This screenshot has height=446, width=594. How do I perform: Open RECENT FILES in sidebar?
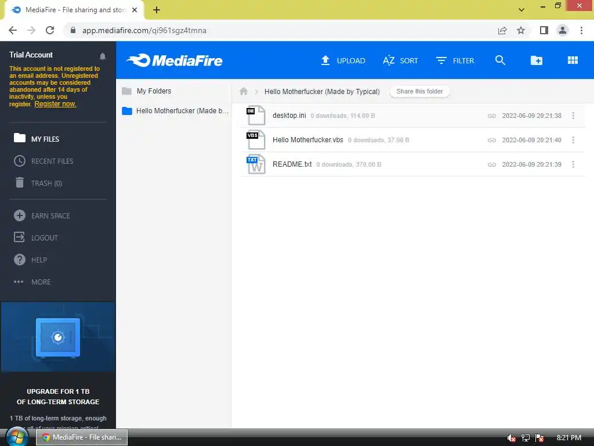coord(44,161)
